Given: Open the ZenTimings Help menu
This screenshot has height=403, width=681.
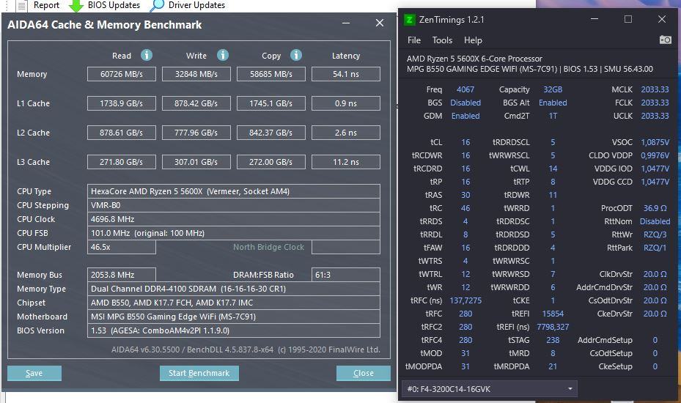Looking at the screenshot, I should tap(473, 40).
